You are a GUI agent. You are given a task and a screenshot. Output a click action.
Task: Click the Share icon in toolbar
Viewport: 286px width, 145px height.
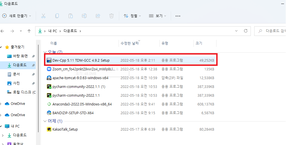pos(98,16)
